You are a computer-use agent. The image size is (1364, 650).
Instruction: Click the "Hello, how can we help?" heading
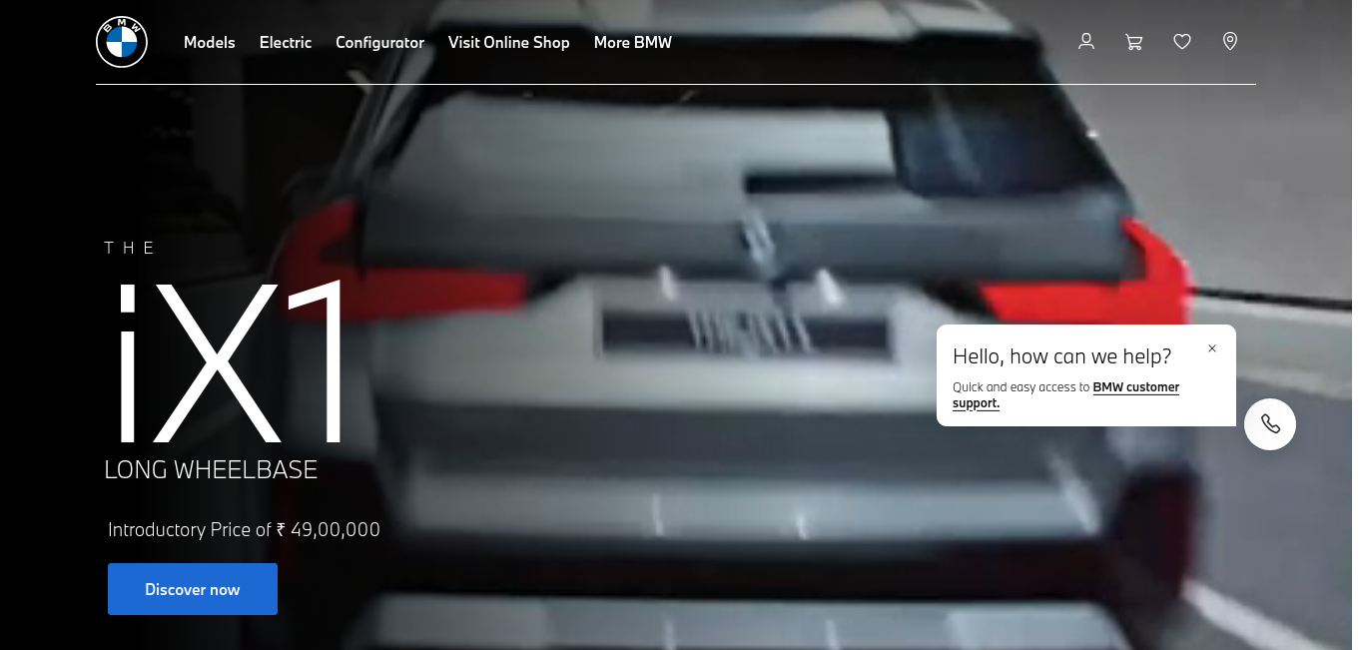tap(1062, 356)
